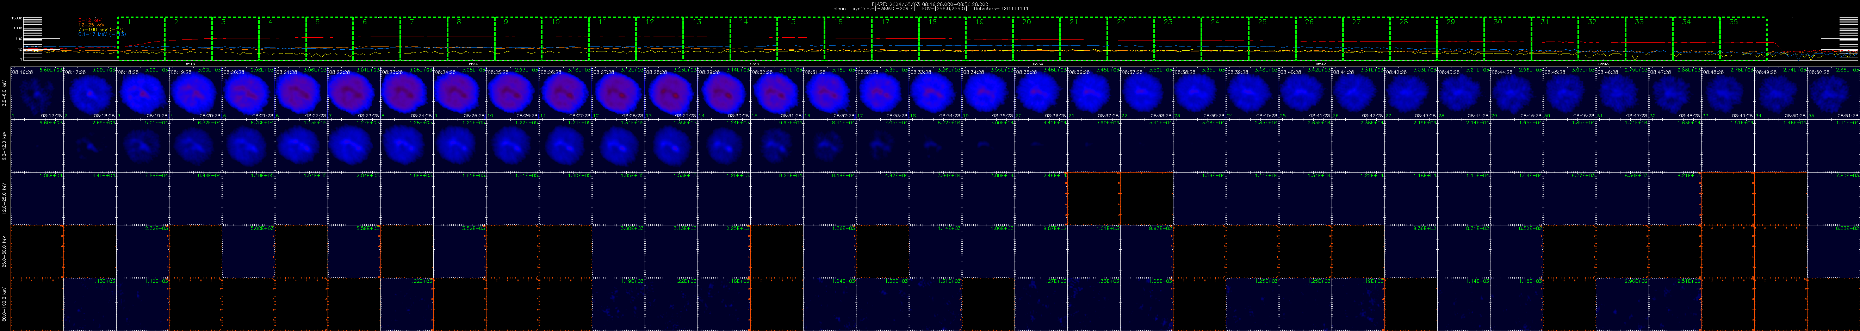The width and height of the screenshot is (1860, 331).
Task: Open the 6.0-12.0 keV image labeled 1.35E+05
Action: pos(671,146)
